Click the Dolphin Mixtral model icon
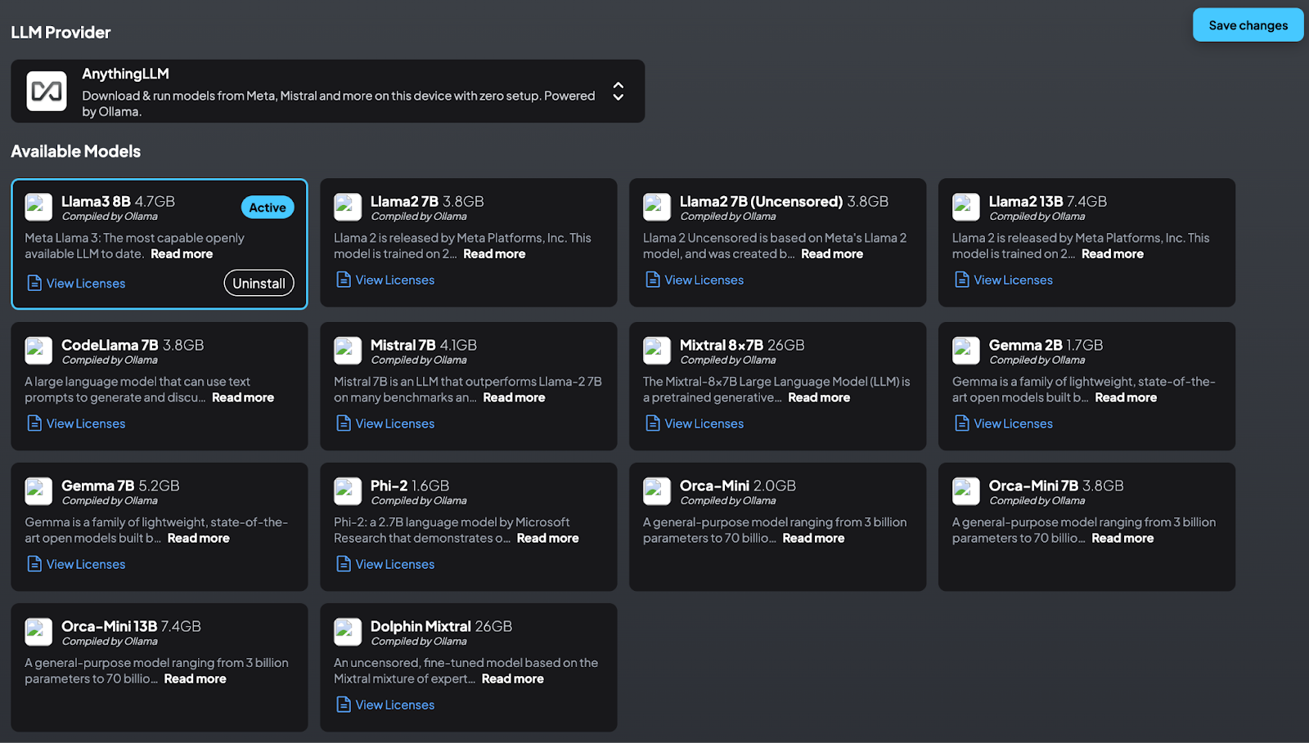 click(348, 632)
